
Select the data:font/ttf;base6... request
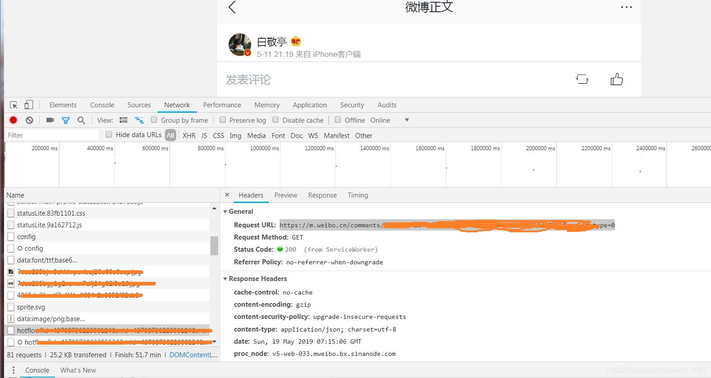click(108, 260)
